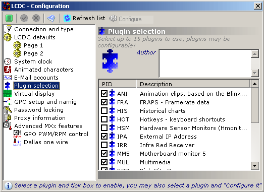Image resolution: width=264 pixels, height=192 pixels.
Task: Click the green exit door toolbar icon
Action: click(9, 18)
